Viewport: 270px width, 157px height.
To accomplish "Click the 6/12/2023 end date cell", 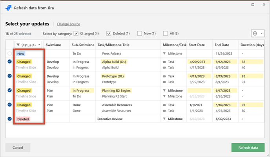I will [225, 62].
